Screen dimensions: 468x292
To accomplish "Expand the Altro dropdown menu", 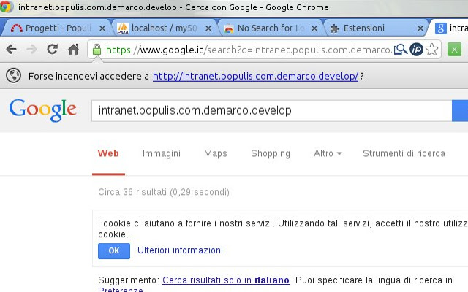I will [328, 153].
